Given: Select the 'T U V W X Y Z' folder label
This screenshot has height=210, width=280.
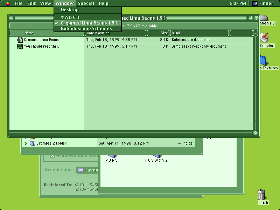Looking at the screenshot, I should pos(156,160).
